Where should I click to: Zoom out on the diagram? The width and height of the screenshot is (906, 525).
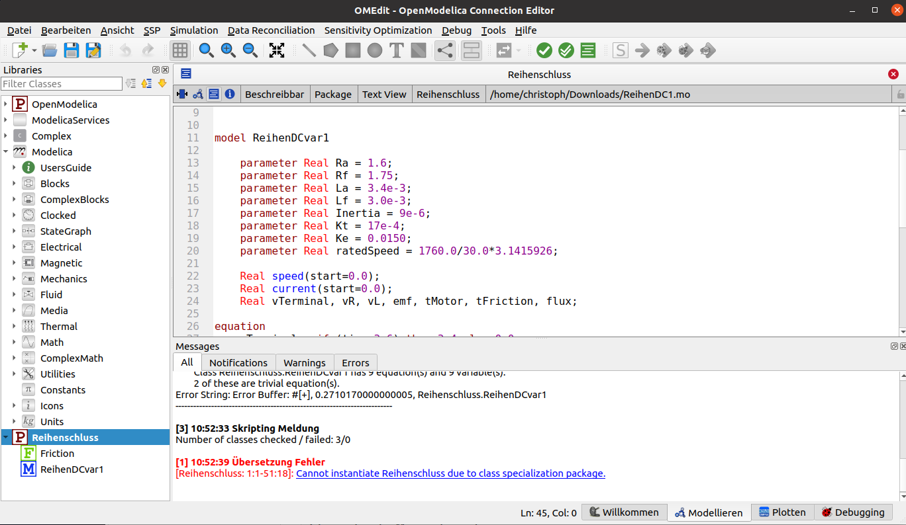pos(250,50)
